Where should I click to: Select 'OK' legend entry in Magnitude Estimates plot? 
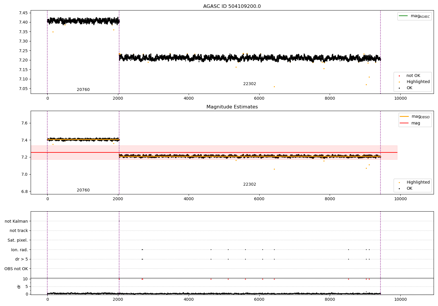[409, 189]
